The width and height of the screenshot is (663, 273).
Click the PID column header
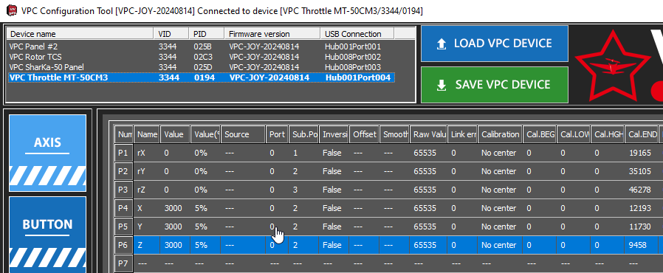[x=207, y=34]
